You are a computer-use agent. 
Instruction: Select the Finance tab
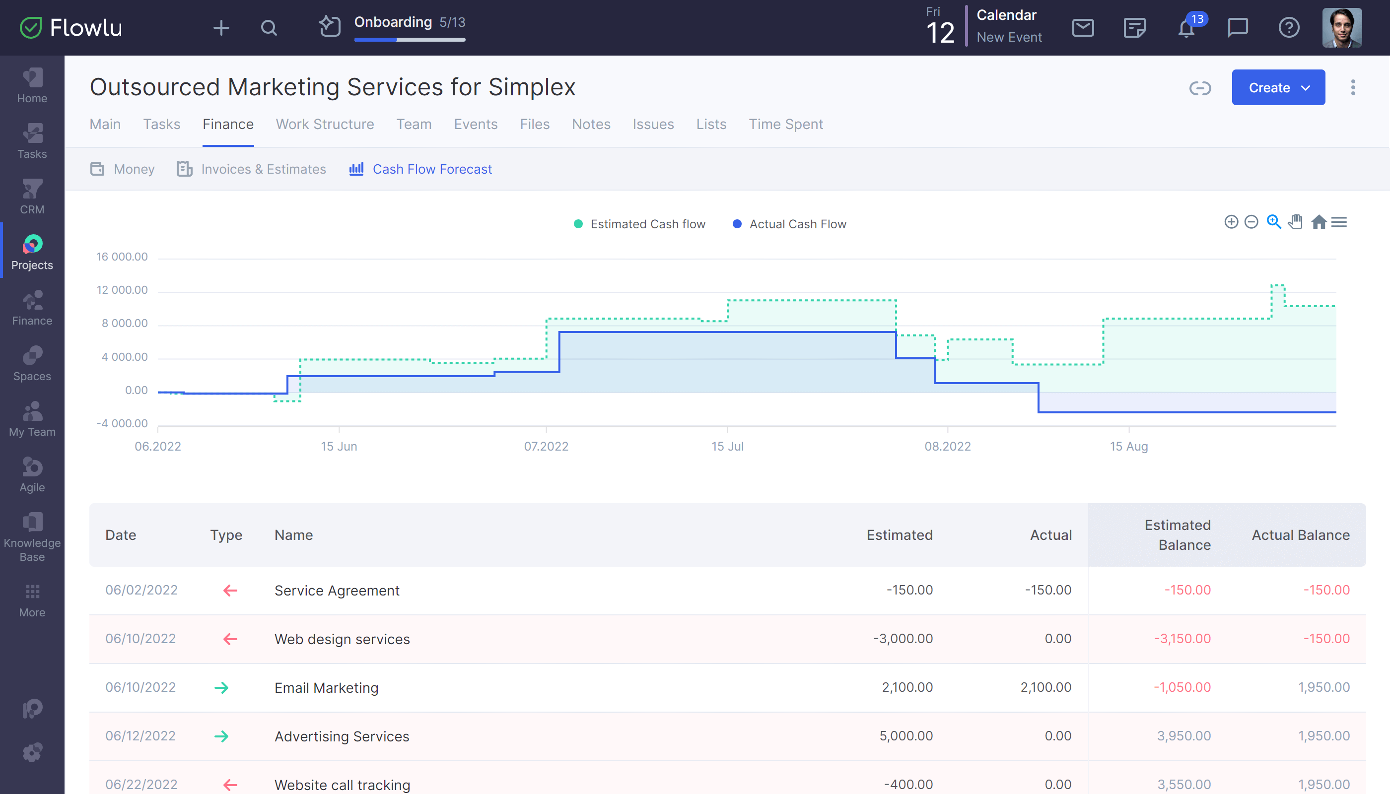228,123
